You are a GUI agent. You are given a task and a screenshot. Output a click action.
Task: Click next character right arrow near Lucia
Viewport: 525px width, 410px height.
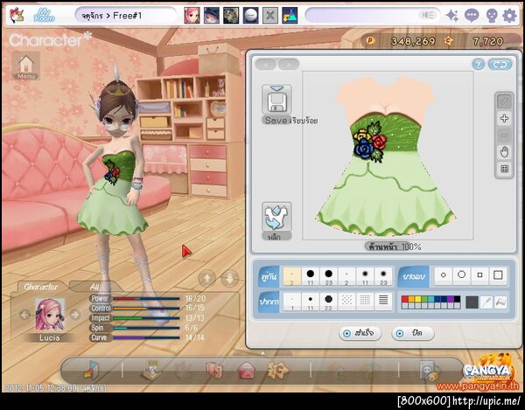(75, 315)
